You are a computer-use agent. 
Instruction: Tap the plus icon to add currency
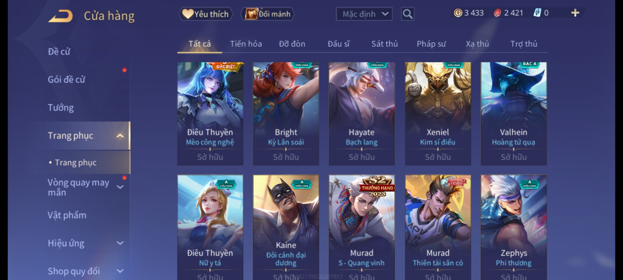click(575, 13)
